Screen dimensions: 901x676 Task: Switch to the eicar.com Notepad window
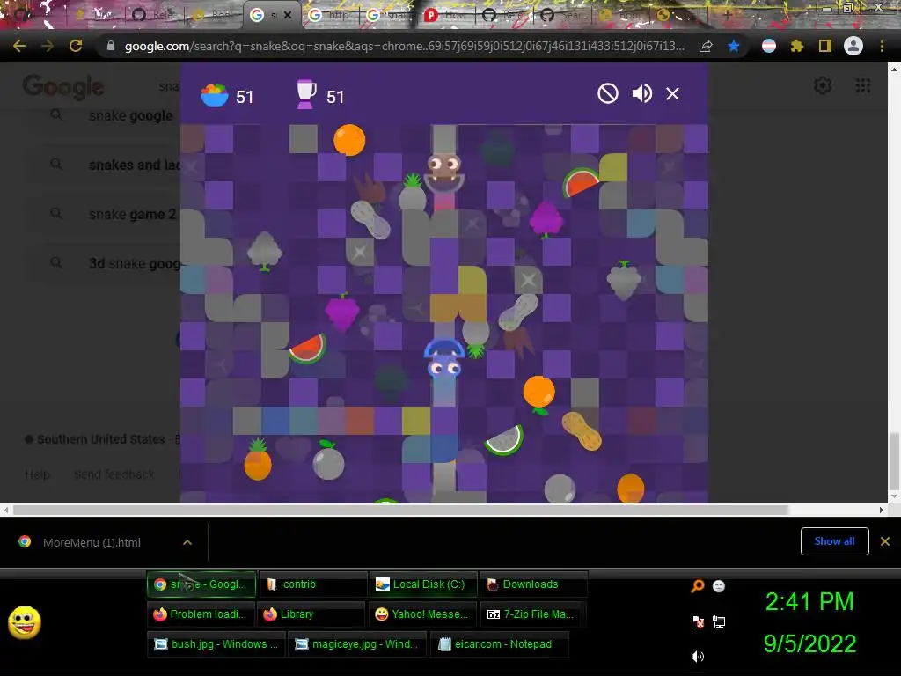500,643
